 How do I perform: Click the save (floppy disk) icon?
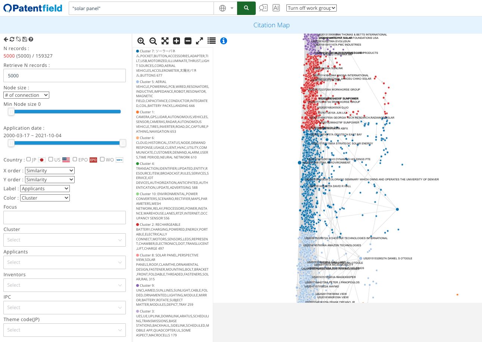pos(25,39)
